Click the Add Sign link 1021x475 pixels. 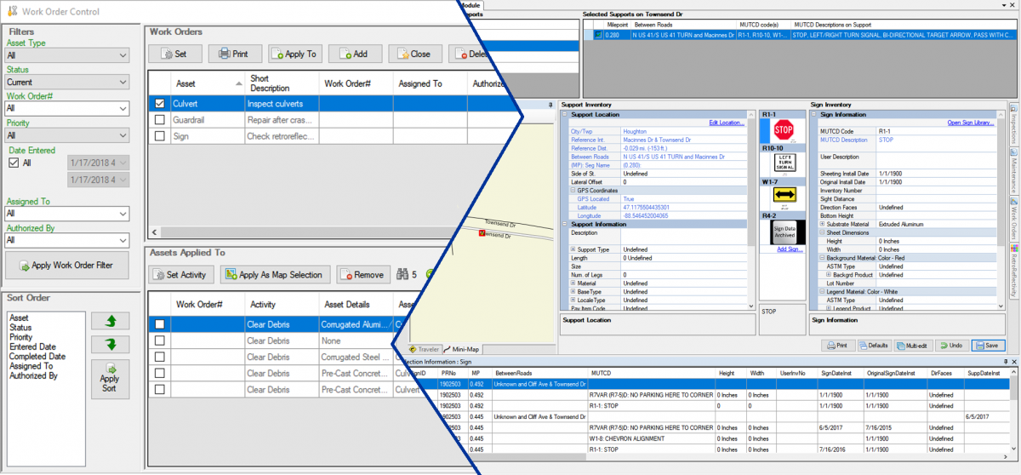tap(790, 249)
